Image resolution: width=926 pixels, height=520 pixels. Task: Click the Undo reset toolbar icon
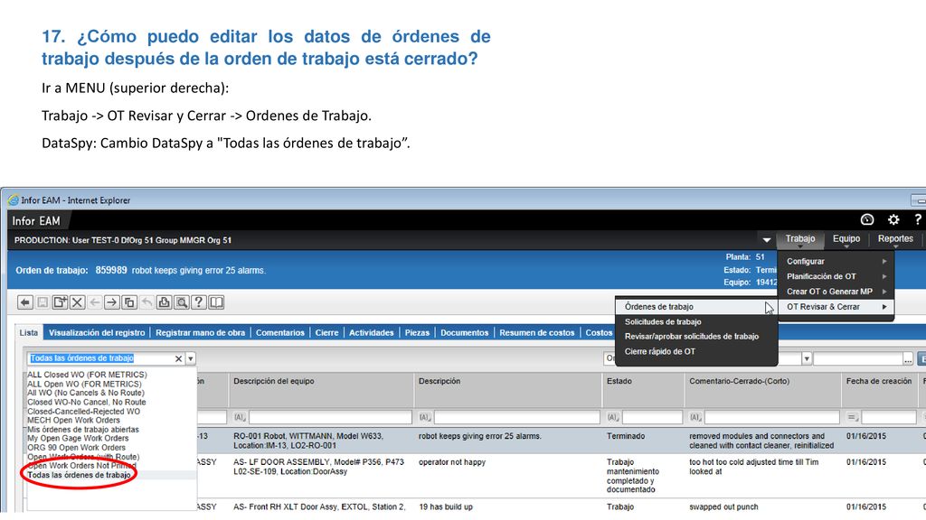(146, 302)
